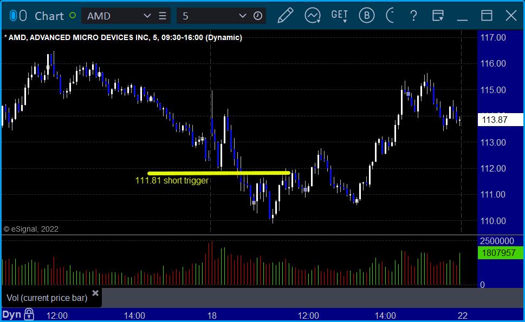Click the first 12:00 time axis label
The height and width of the screenshot is (322, 525).
(57, 316)
